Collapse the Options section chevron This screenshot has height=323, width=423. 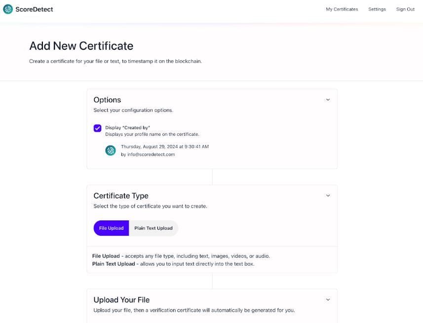tap(328, 100)
